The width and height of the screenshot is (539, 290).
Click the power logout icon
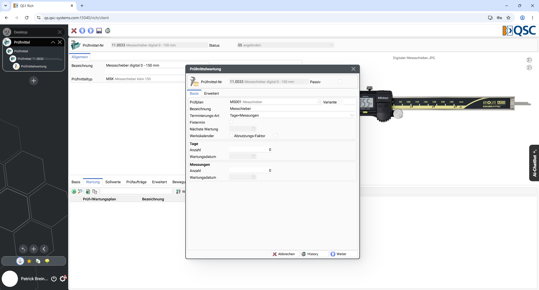tap(54, 279)
